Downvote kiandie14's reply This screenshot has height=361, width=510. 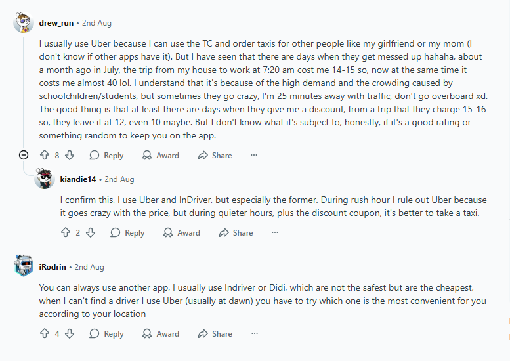pyautogui.click(x=91, y=233)
